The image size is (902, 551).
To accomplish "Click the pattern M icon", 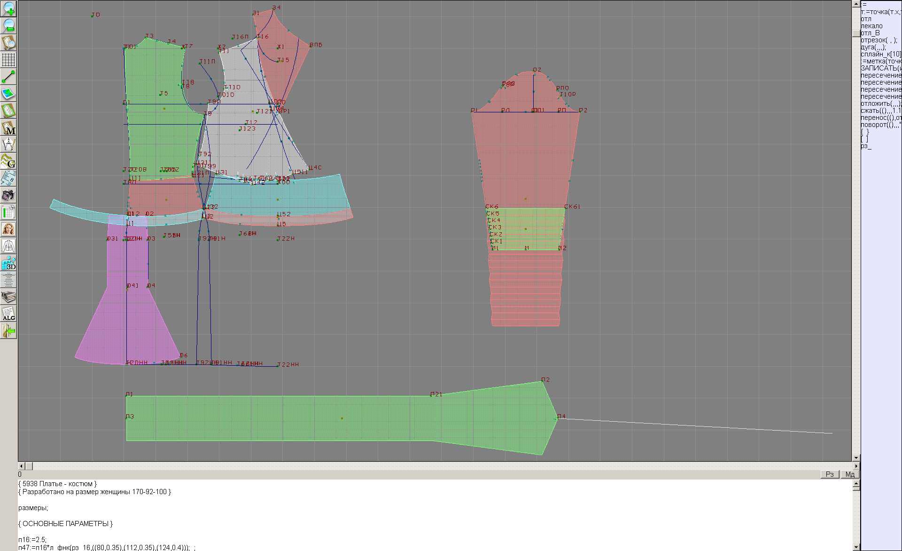I will (x=8, y=127).
